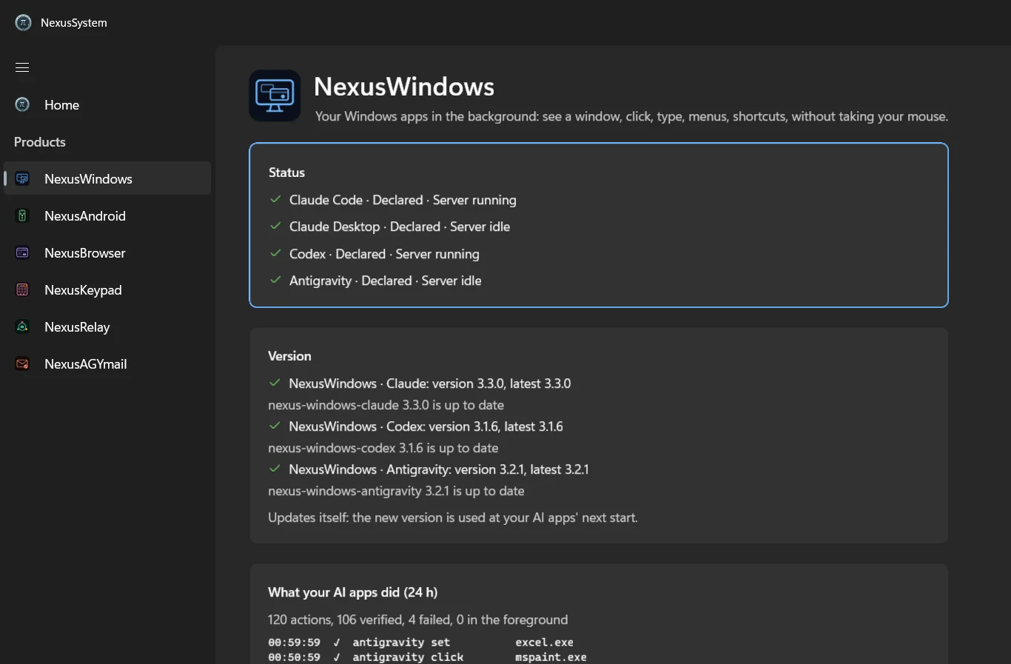Click the NexusSystem logo in the title bar

coord(23,23)
